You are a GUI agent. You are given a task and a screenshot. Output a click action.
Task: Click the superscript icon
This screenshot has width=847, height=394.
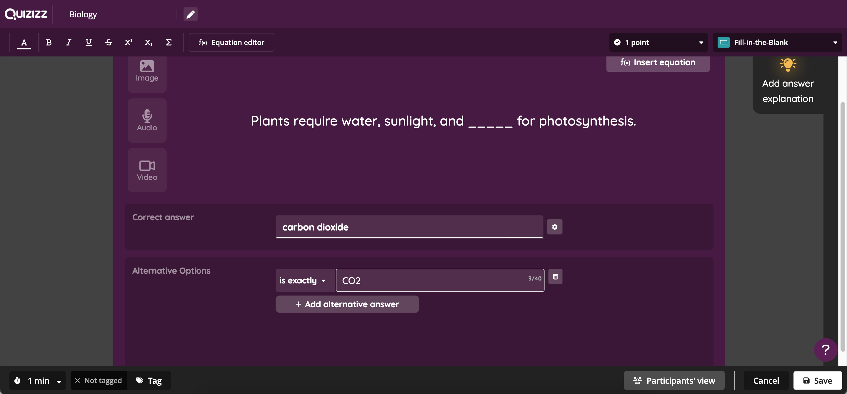coord(129,42)
